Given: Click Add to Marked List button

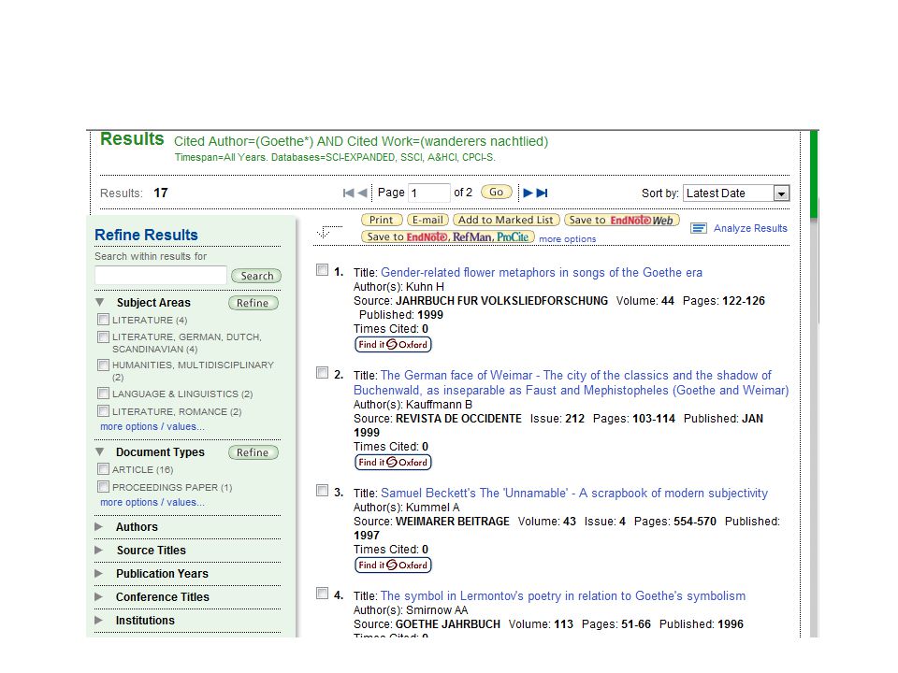Looking at the screenshot, I should point(506,220).
